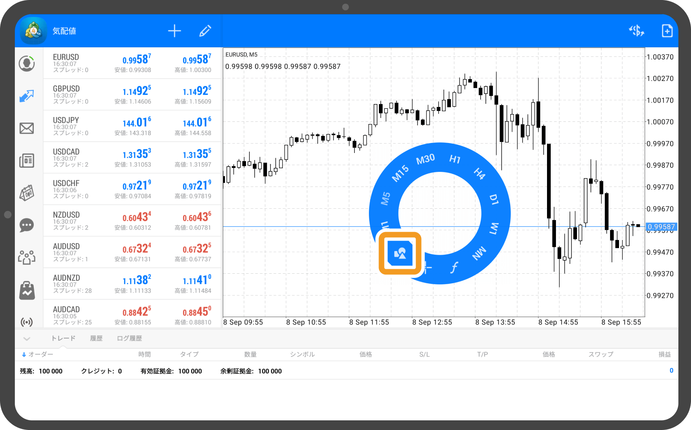Select the USDCAD quote row
Screen dimensions: 691x430
(132, 158)
